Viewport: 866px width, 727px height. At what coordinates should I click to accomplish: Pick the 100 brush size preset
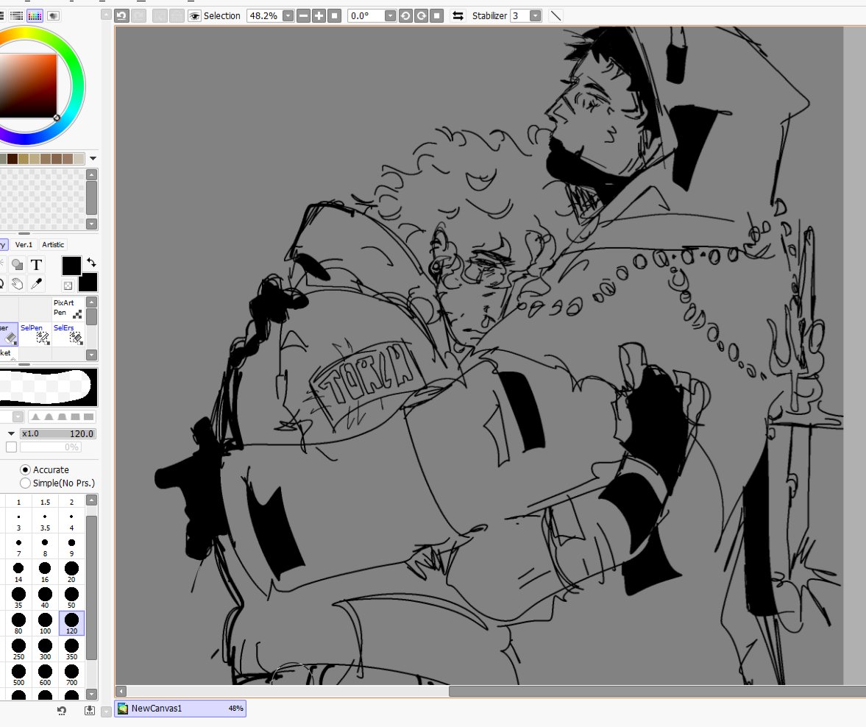[45, 623]
